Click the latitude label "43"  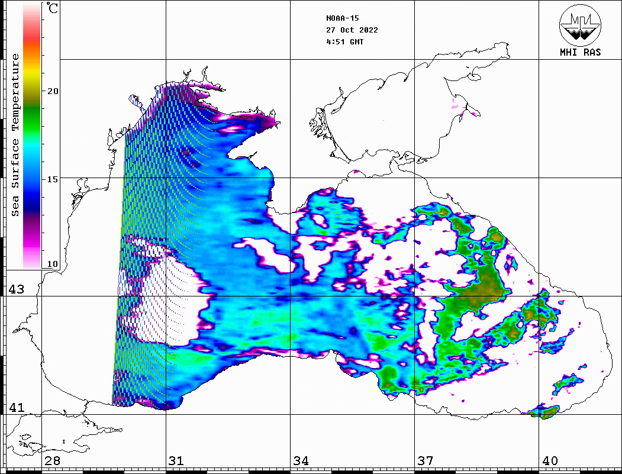[x=17, y=289]
